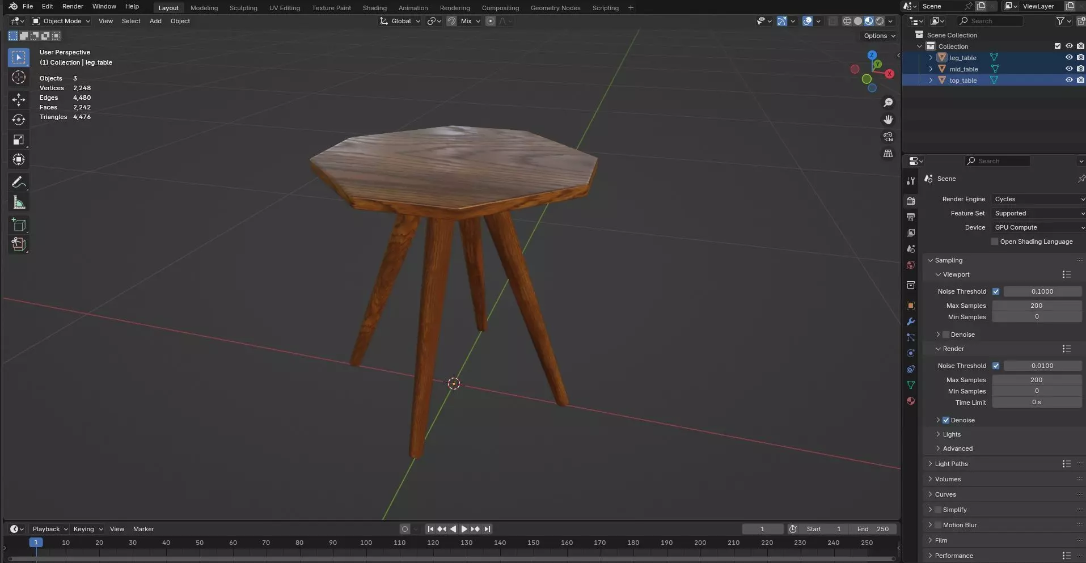Hide mid_table in viewport

(x=1069, y=69)
